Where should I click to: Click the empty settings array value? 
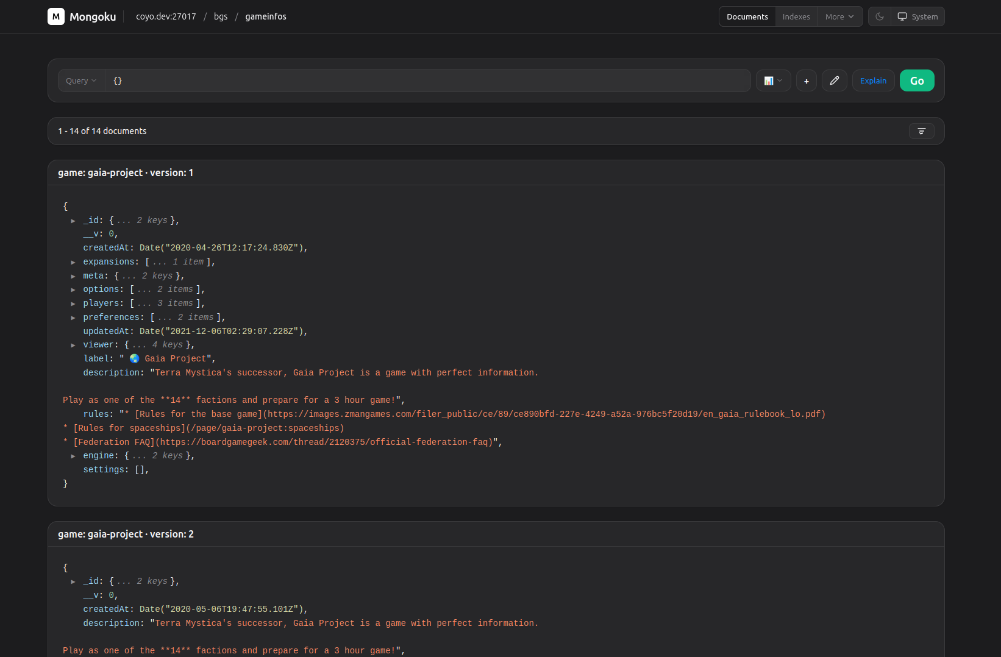pos(140,470)
